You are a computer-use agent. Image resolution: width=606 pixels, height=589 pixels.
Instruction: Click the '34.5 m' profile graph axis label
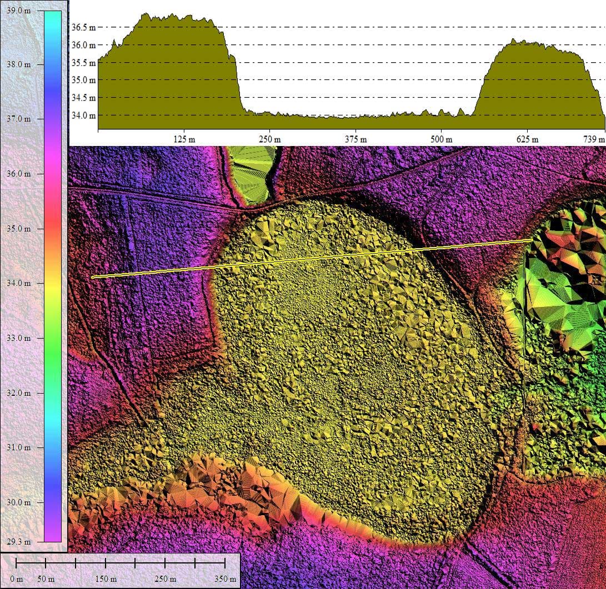pos(83,98)
